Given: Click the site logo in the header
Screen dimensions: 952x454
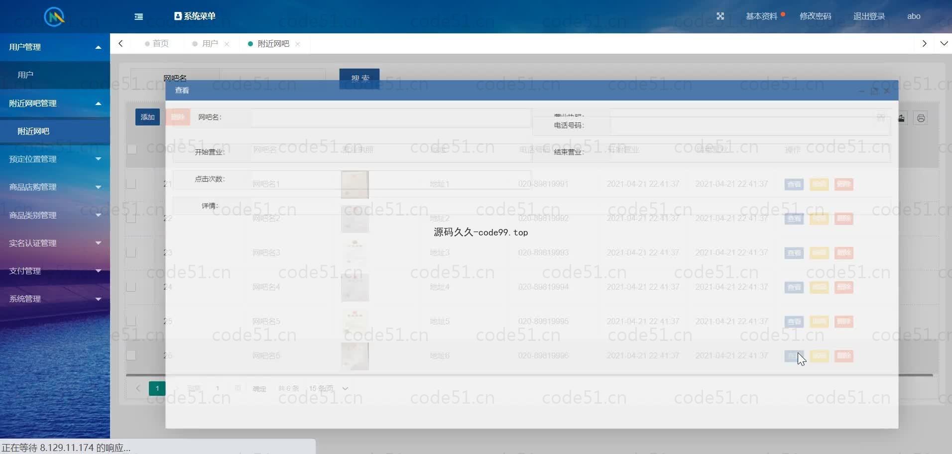Looking at the screenshot, I should (x=54, y=17).
